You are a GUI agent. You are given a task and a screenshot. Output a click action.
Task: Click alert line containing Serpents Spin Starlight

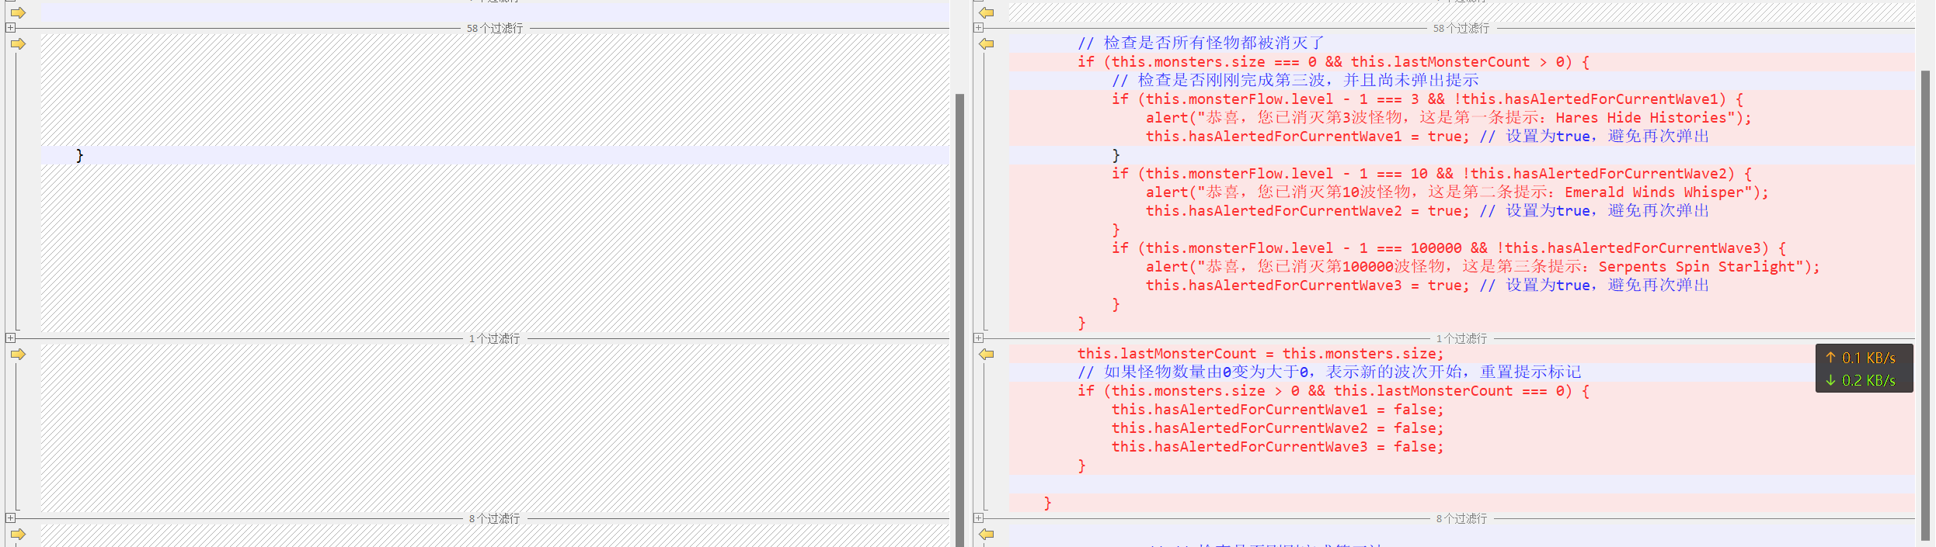[1483, 267]
